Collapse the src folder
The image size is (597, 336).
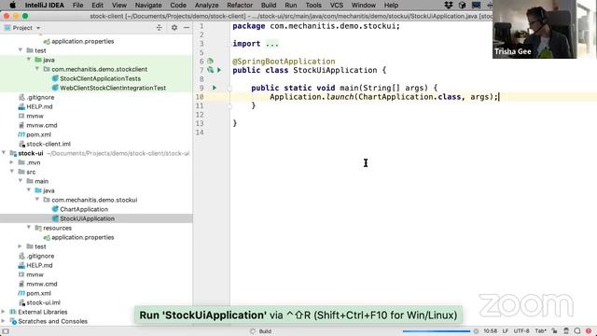point(12,172)
